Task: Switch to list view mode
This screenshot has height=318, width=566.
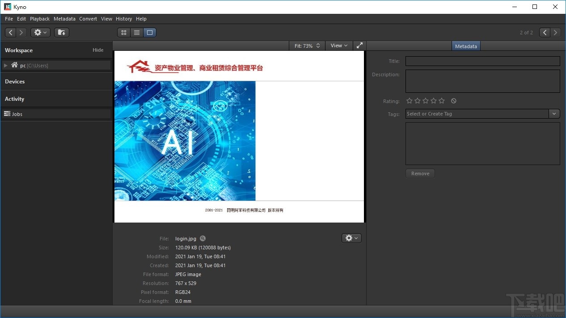Action: [x=137, y=33]
